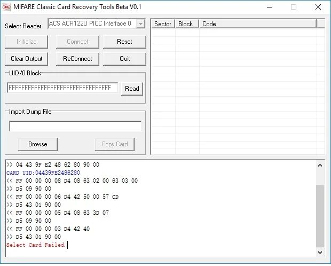Click the output log scroll up arrow
The width and height of the screenshot is (331, 266).
pos(320,165)
